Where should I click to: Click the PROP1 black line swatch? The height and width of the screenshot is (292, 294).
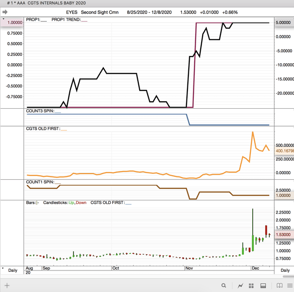click(x=44, y=21)
